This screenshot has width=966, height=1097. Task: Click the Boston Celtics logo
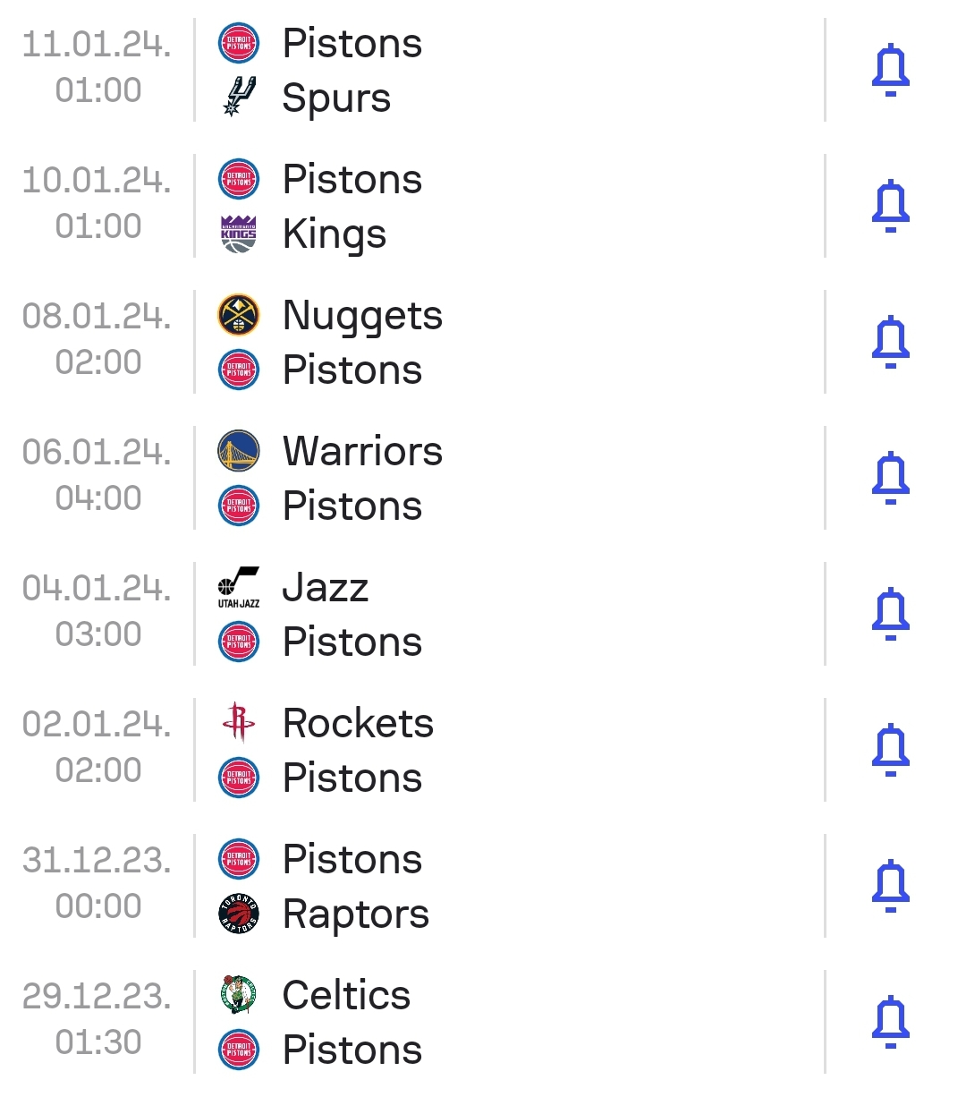pyautogui.click(x=239, y=995)
